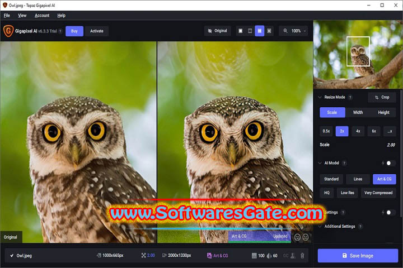Choose the Standard AI model
Screen dimensions: 403x268
(331, 179)
